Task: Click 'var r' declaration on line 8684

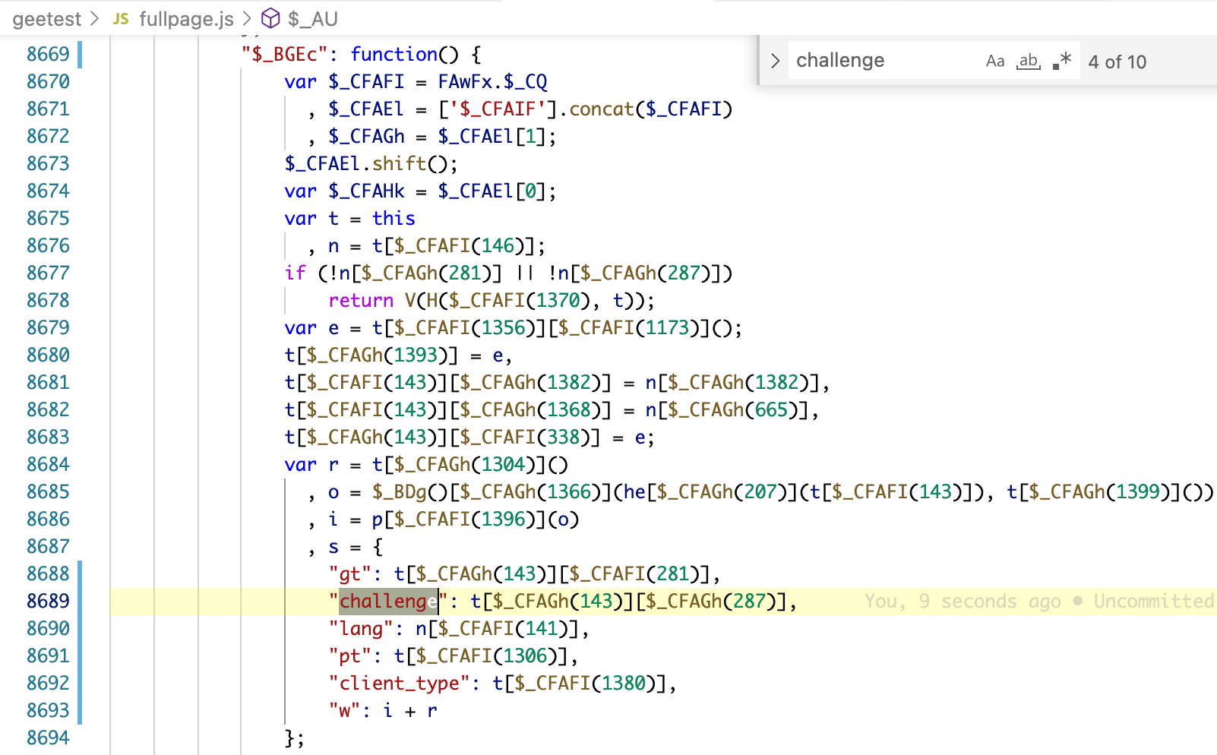Action: [x=311, y=464]
